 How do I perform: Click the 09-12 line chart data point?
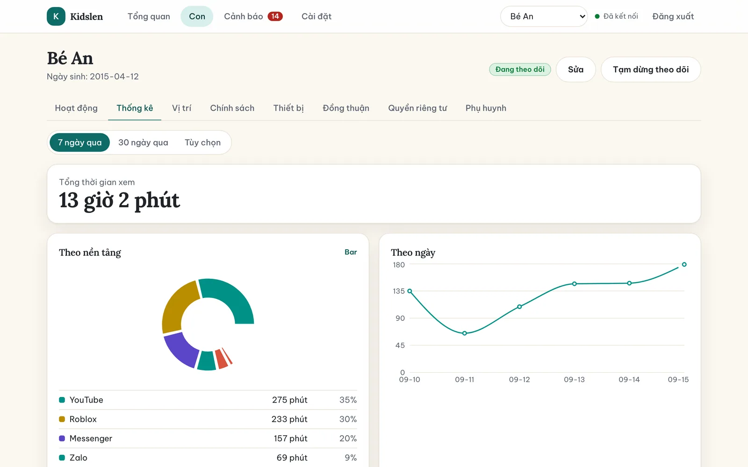(x=519, y=307)
